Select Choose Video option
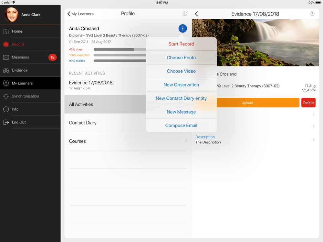This screenshot has height=242, width=323. [181, 71]
